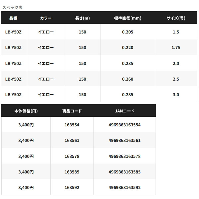
Task: Select size 1.75 in the table
Action: pyautogui.click(x=176, y=48)
